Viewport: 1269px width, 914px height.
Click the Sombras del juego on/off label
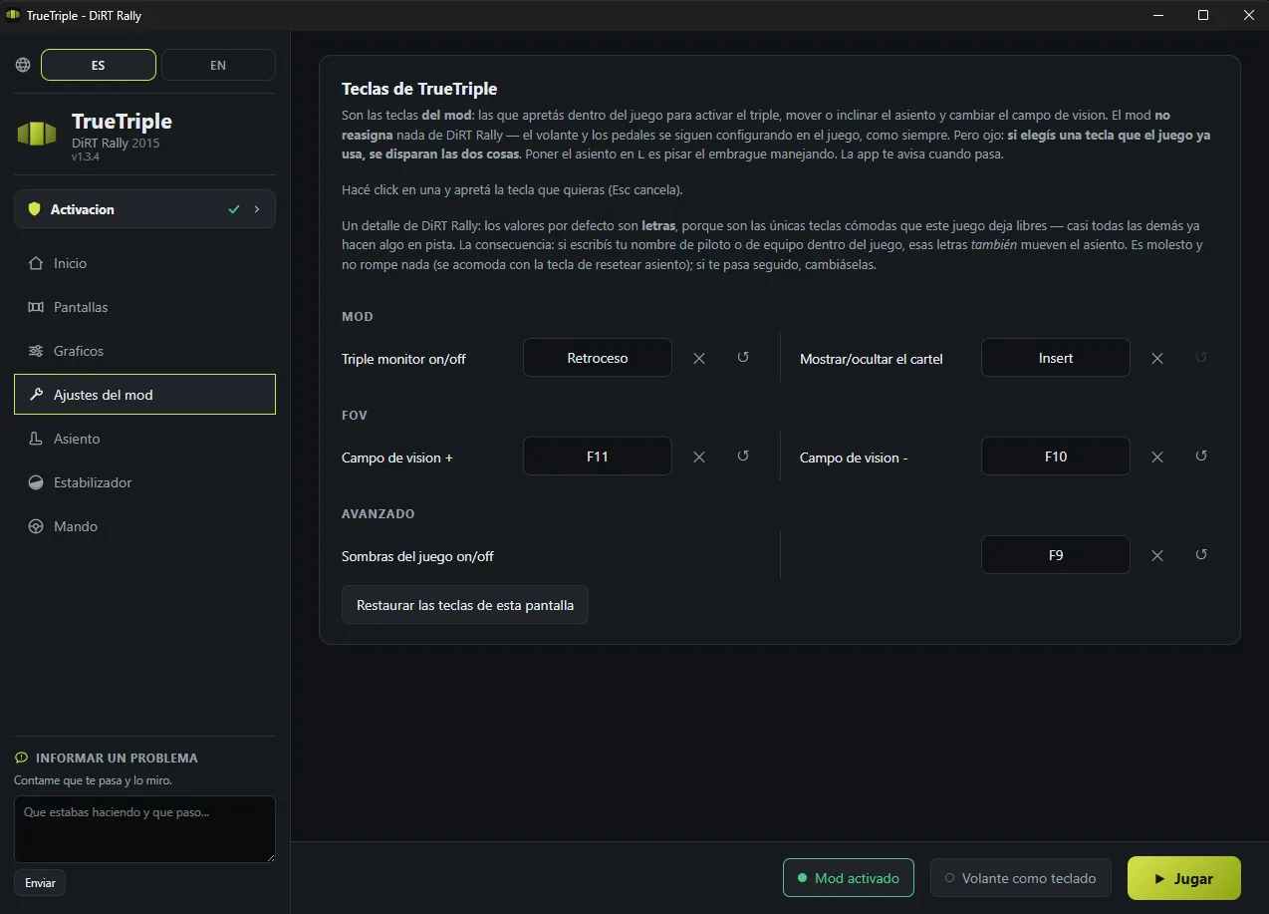click(417, 556)
